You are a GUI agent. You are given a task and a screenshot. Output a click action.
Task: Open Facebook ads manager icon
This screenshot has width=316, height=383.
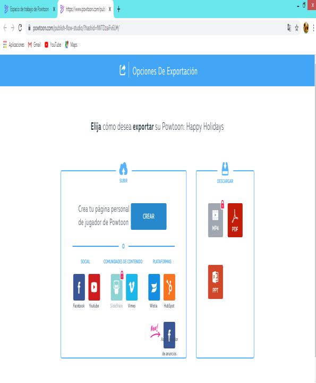169,335
